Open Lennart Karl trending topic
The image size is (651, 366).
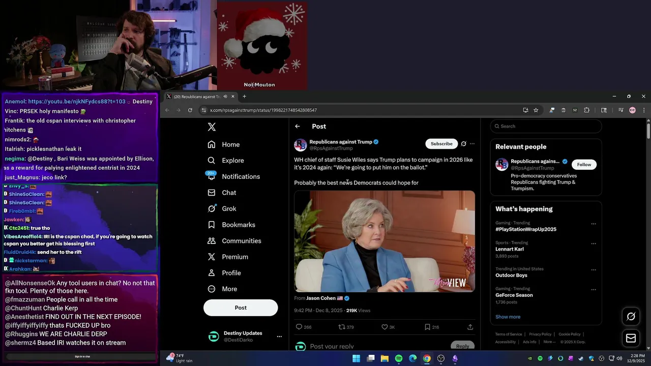510,249
